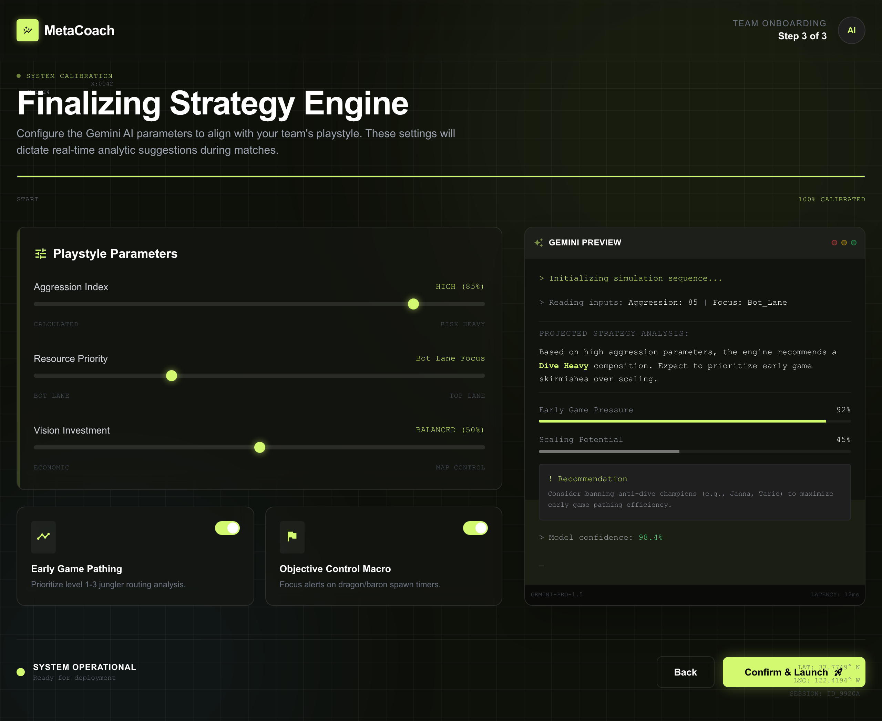Click the red dot in Gemini Preview header
882x721 pixels.
pos(834,243)
